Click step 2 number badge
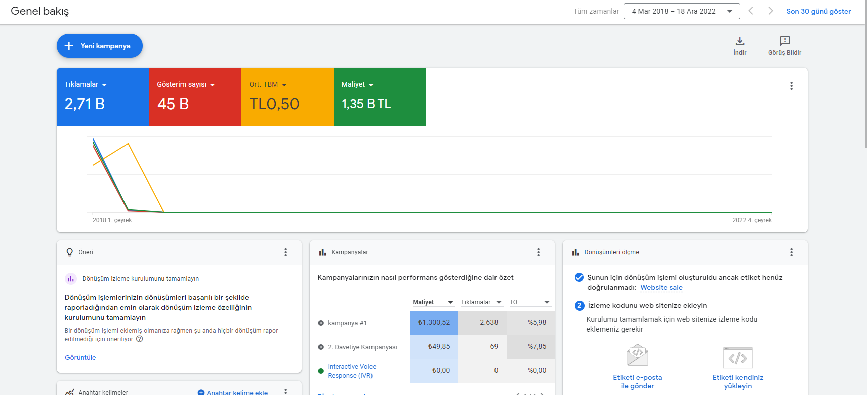This screenshot has height=395, width=867. 579,305
